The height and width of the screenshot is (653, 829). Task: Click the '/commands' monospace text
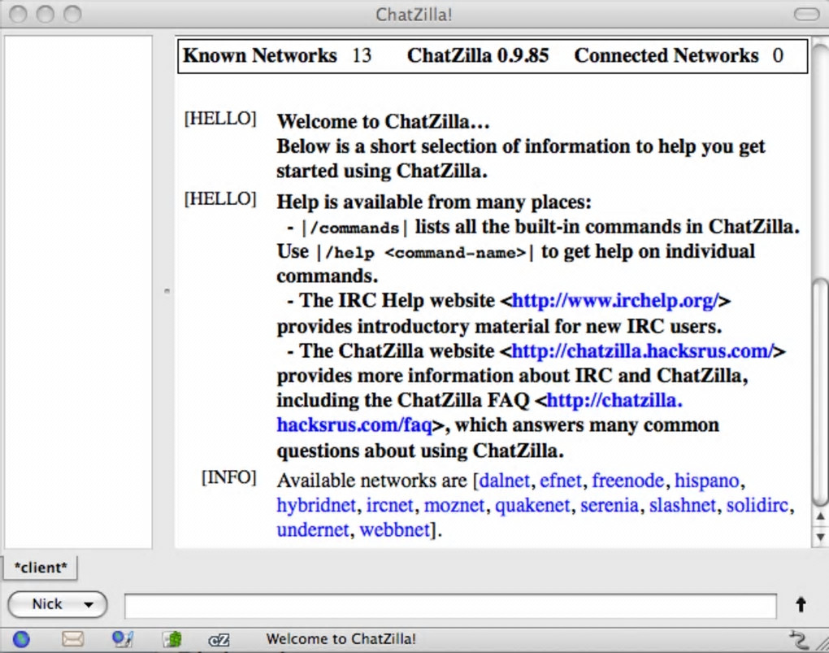coord(354,228)
